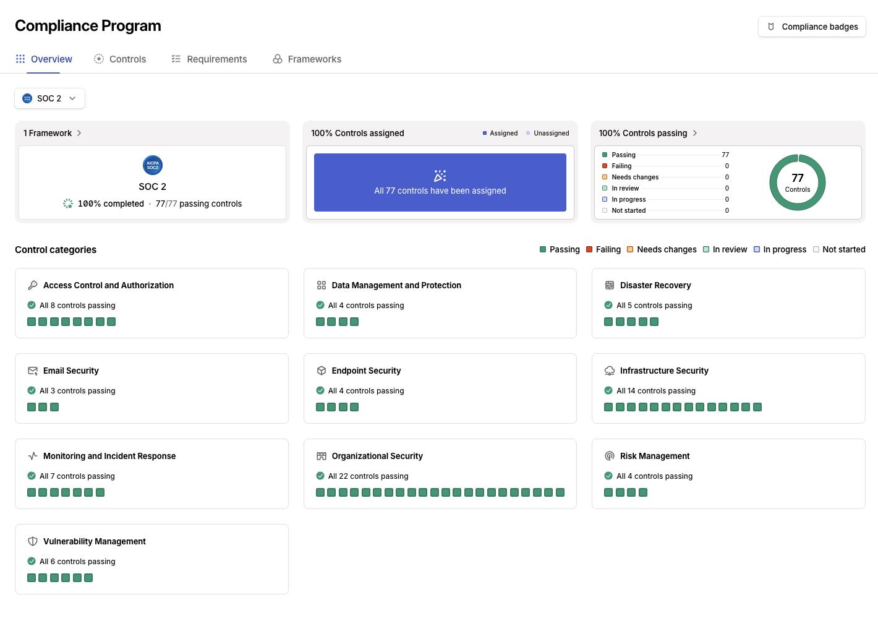This screenshot has height=626, width=878.
Task: Click the Compliance badges button
Action: click(x=812, y=27)
